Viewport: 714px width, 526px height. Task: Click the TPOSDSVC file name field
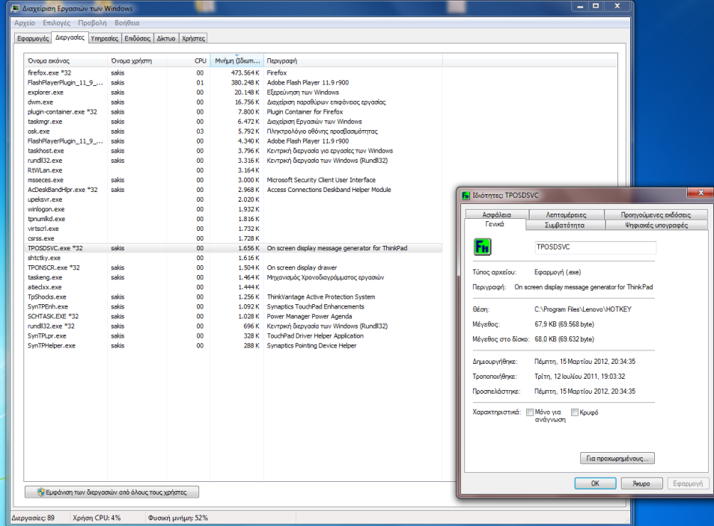point(595,247)
